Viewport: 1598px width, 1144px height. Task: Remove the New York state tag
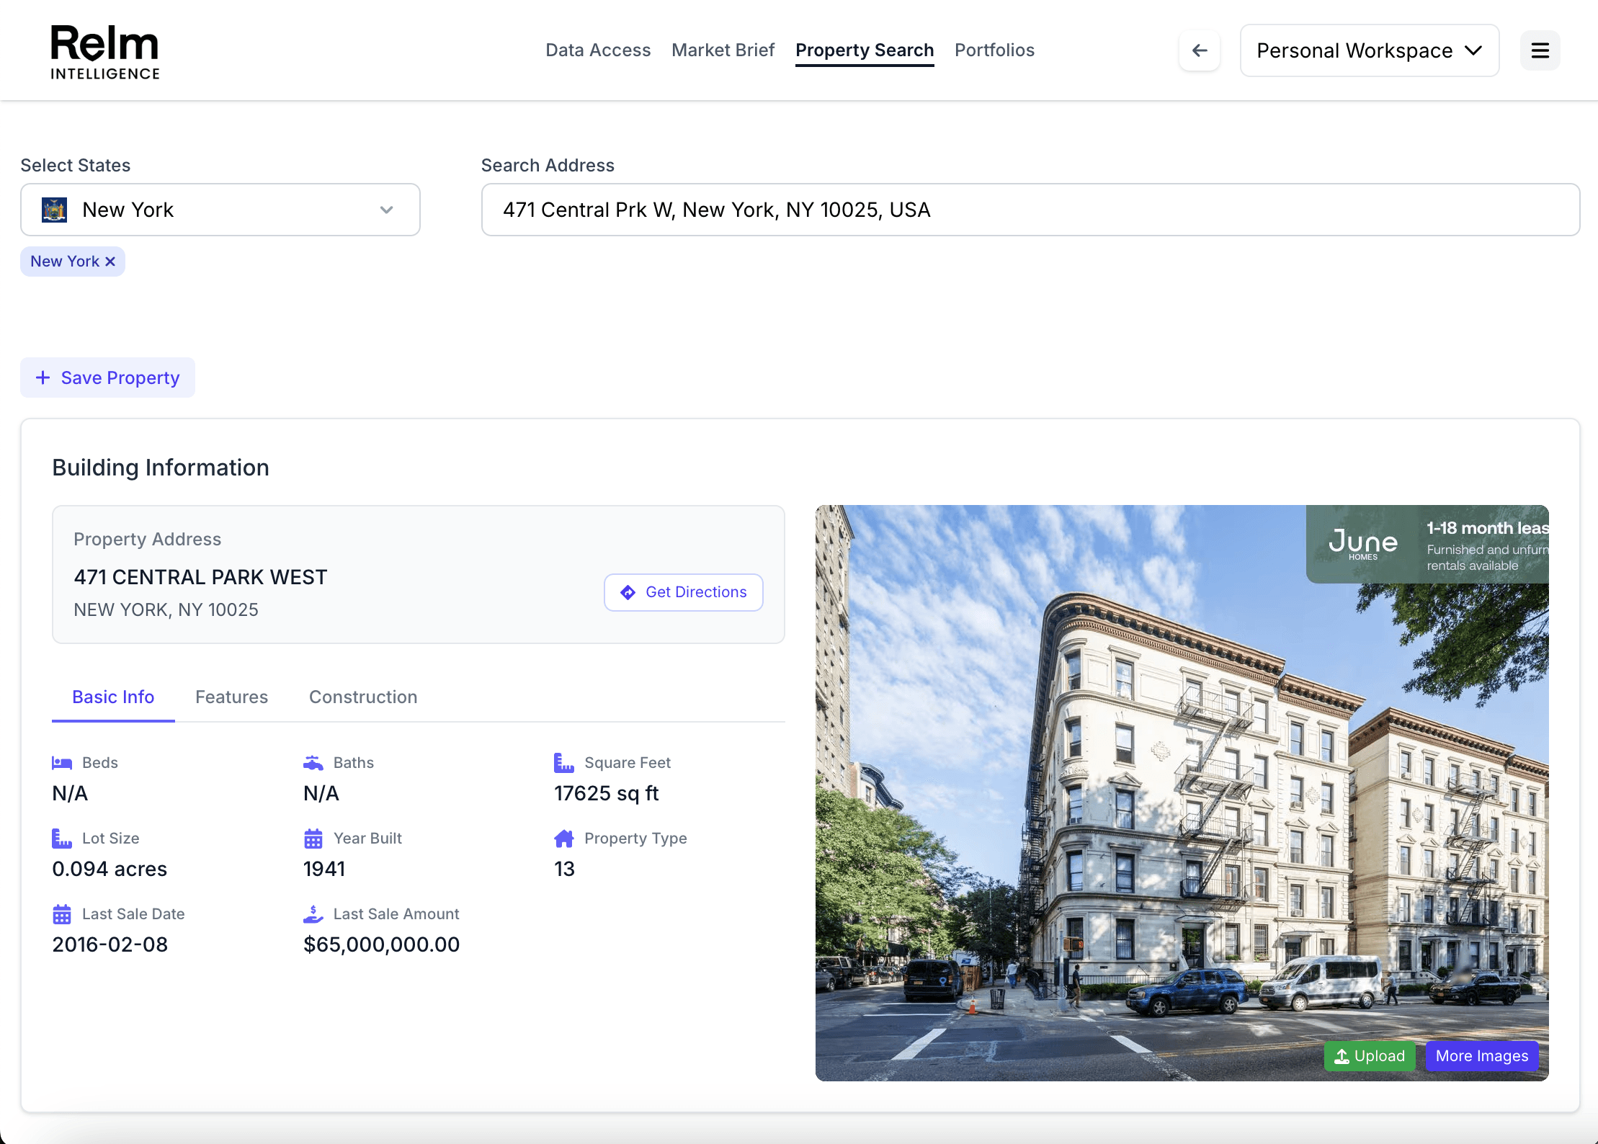click(110, 262)
